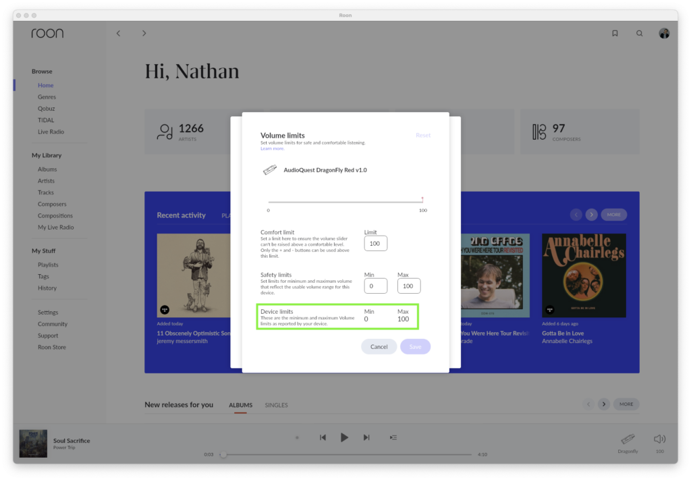
Task: Click the Roon logo
Action: 48,33
